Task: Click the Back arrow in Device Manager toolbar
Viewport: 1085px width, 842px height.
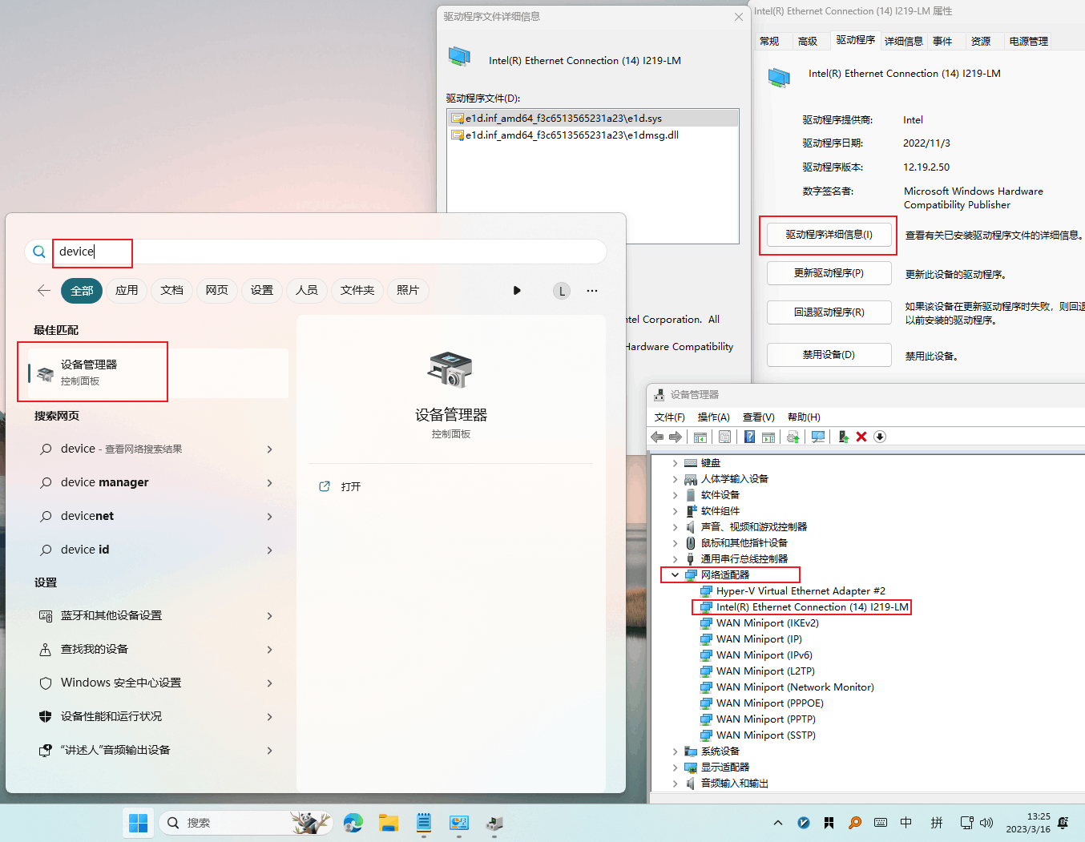Action: click(x=657, y=437)
